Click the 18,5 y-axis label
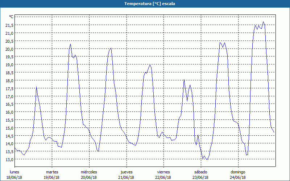This screenshot has width=290, height=181. point(9,73)
